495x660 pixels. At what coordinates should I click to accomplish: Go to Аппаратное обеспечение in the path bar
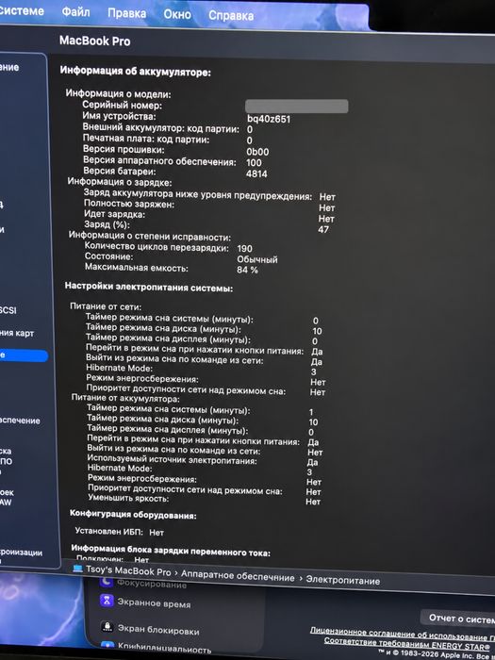pos(238,576)
